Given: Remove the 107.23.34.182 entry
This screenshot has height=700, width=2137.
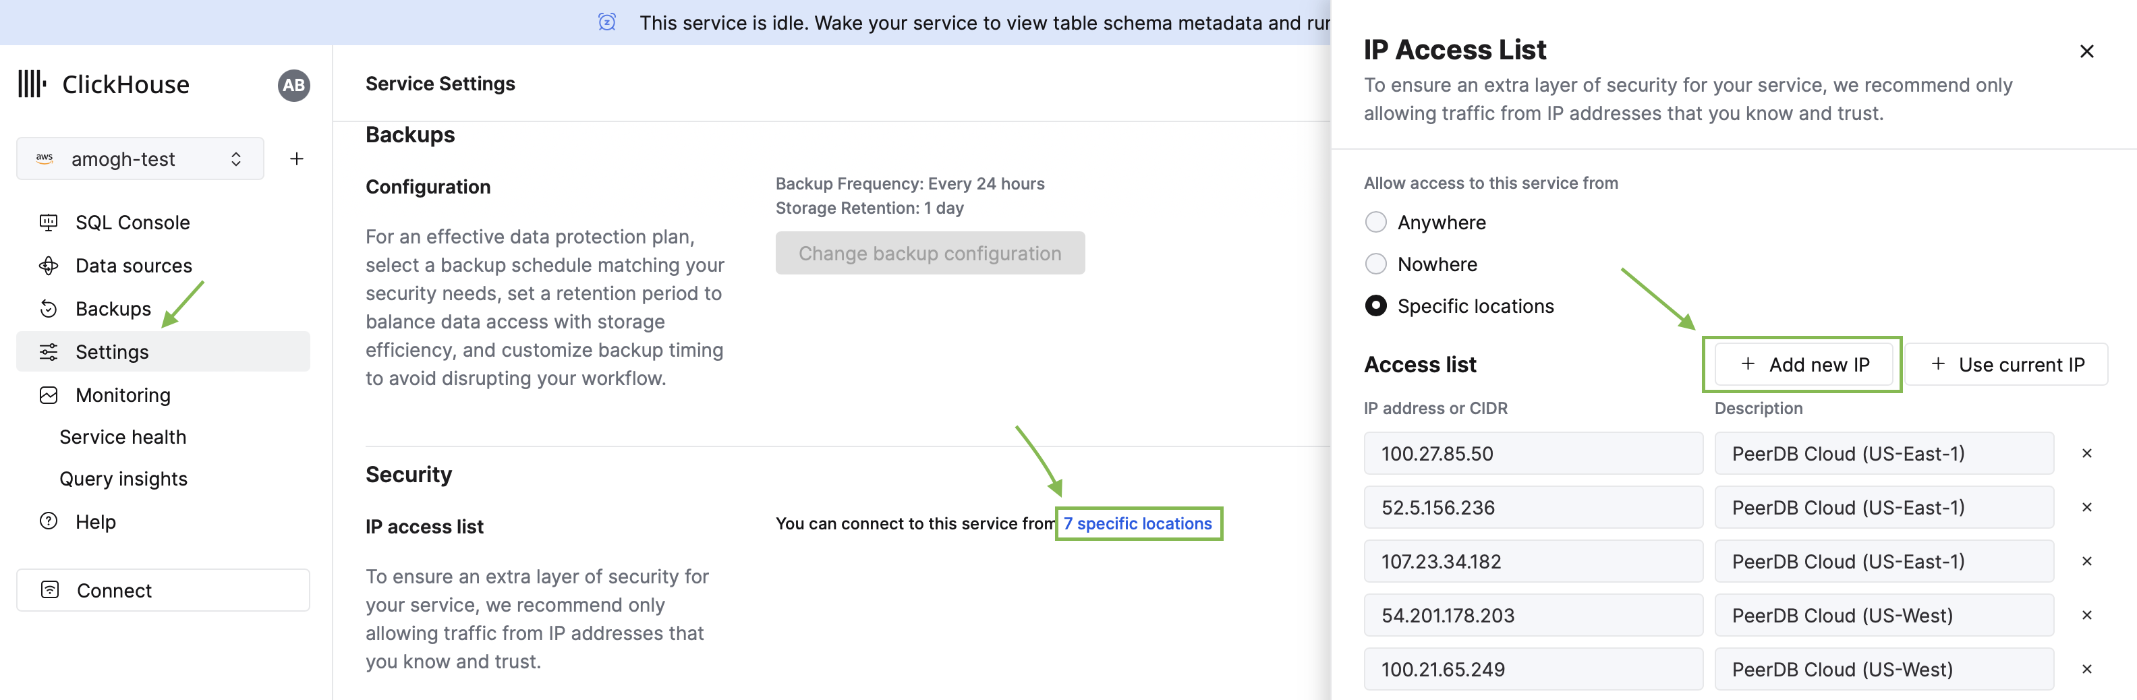Looking at the screenshot, I should [2086, 560].
